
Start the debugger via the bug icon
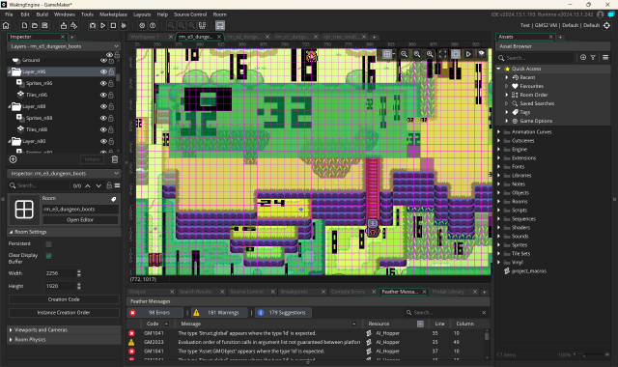click(93, 26)
